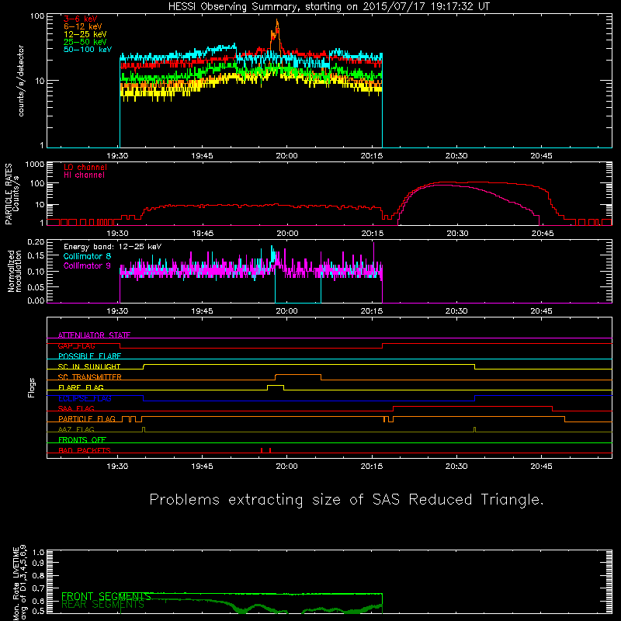Click the ATTENUATOR_STATE flag label
The image size is (621, 621).
coord(94,335)
